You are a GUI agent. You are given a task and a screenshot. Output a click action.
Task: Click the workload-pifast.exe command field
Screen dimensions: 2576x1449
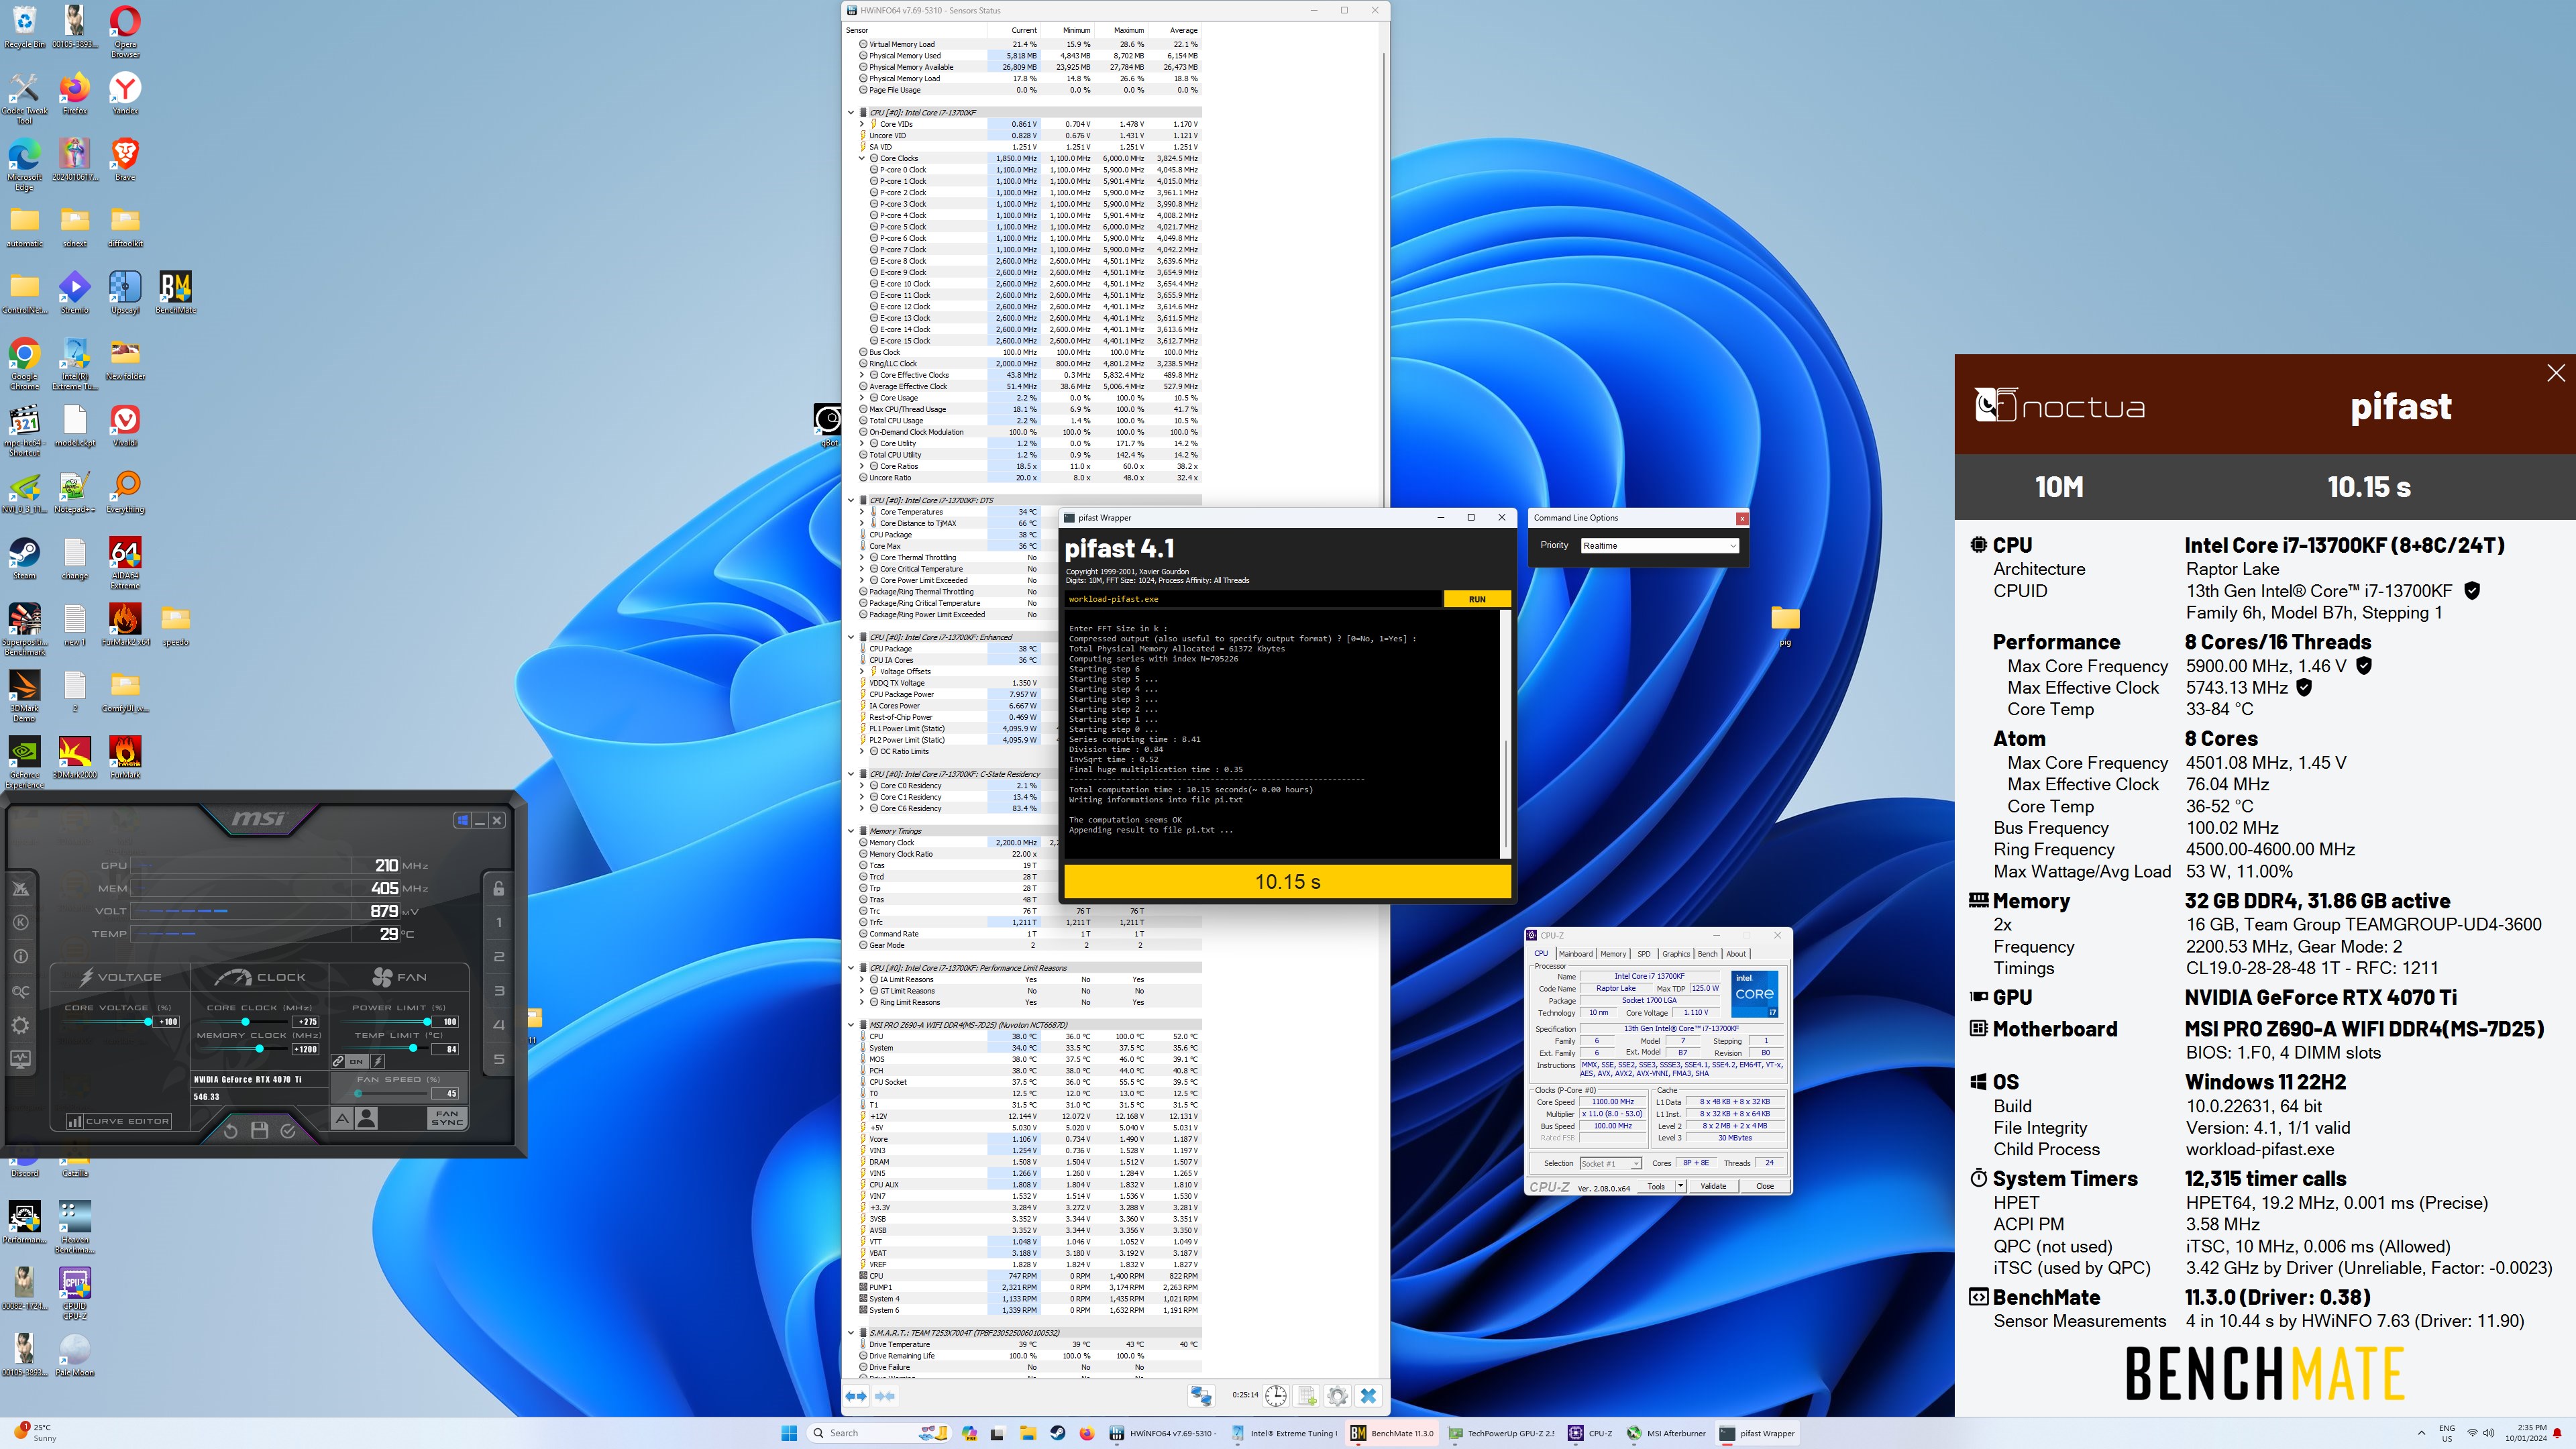pos(1253,599)
